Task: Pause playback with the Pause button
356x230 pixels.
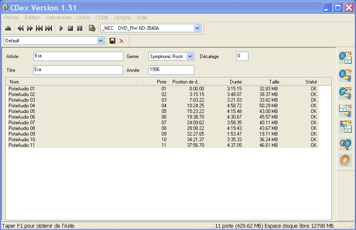Action: 80,28
